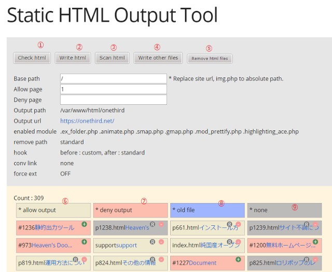Screen dimensions: 332x272
Task: Click the R icon on p1238.html
Action: pyautogui.click(x=153, y=225)
